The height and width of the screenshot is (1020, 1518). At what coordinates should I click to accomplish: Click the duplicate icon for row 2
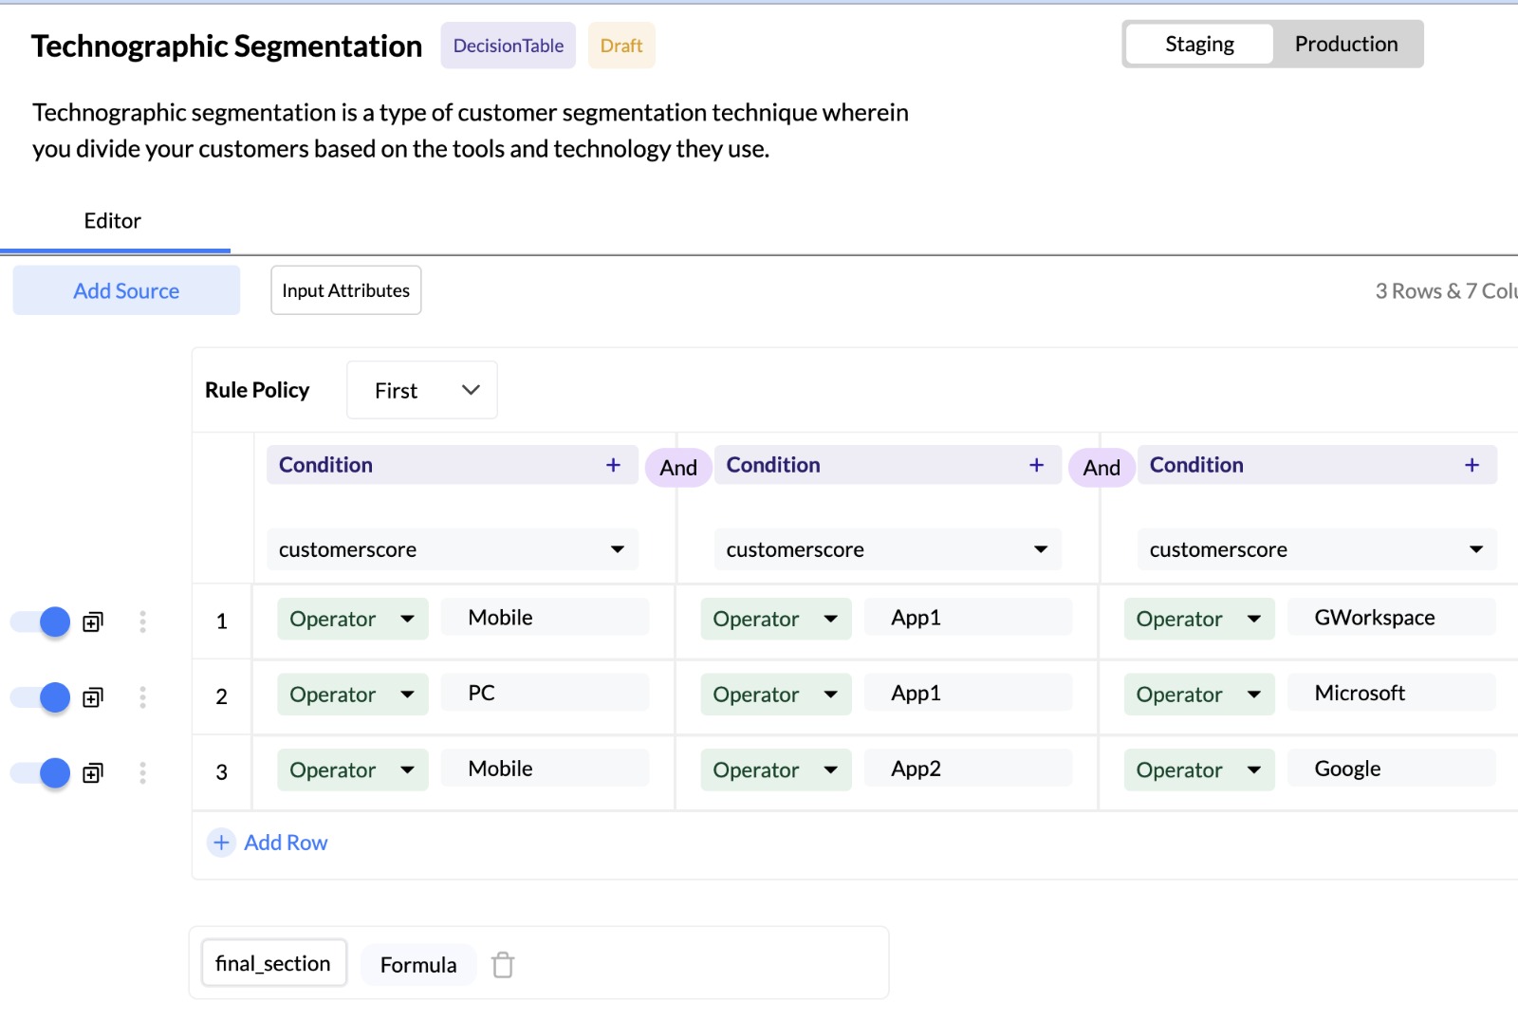93,698
